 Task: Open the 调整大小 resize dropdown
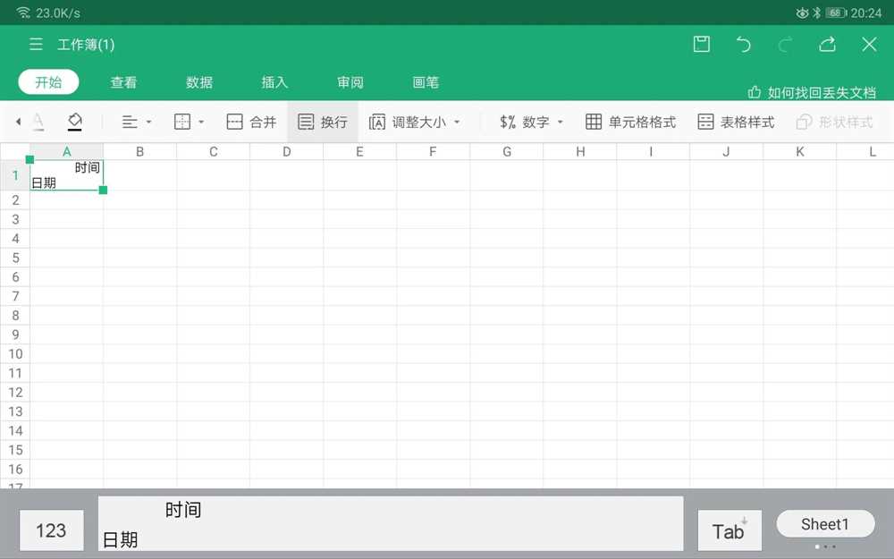coord(415,122)
